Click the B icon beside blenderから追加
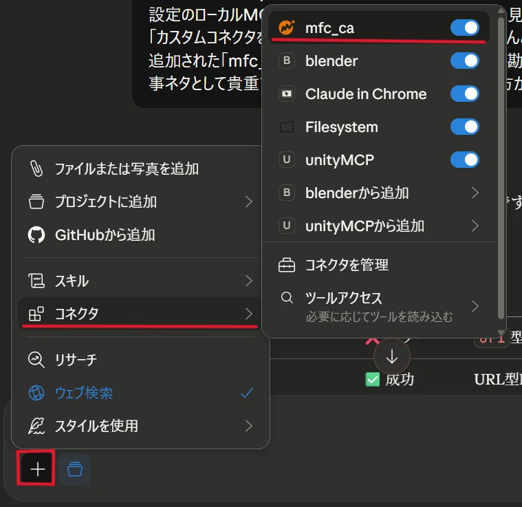Viewport: 522px width, 507px height. [x=287, y=193]
